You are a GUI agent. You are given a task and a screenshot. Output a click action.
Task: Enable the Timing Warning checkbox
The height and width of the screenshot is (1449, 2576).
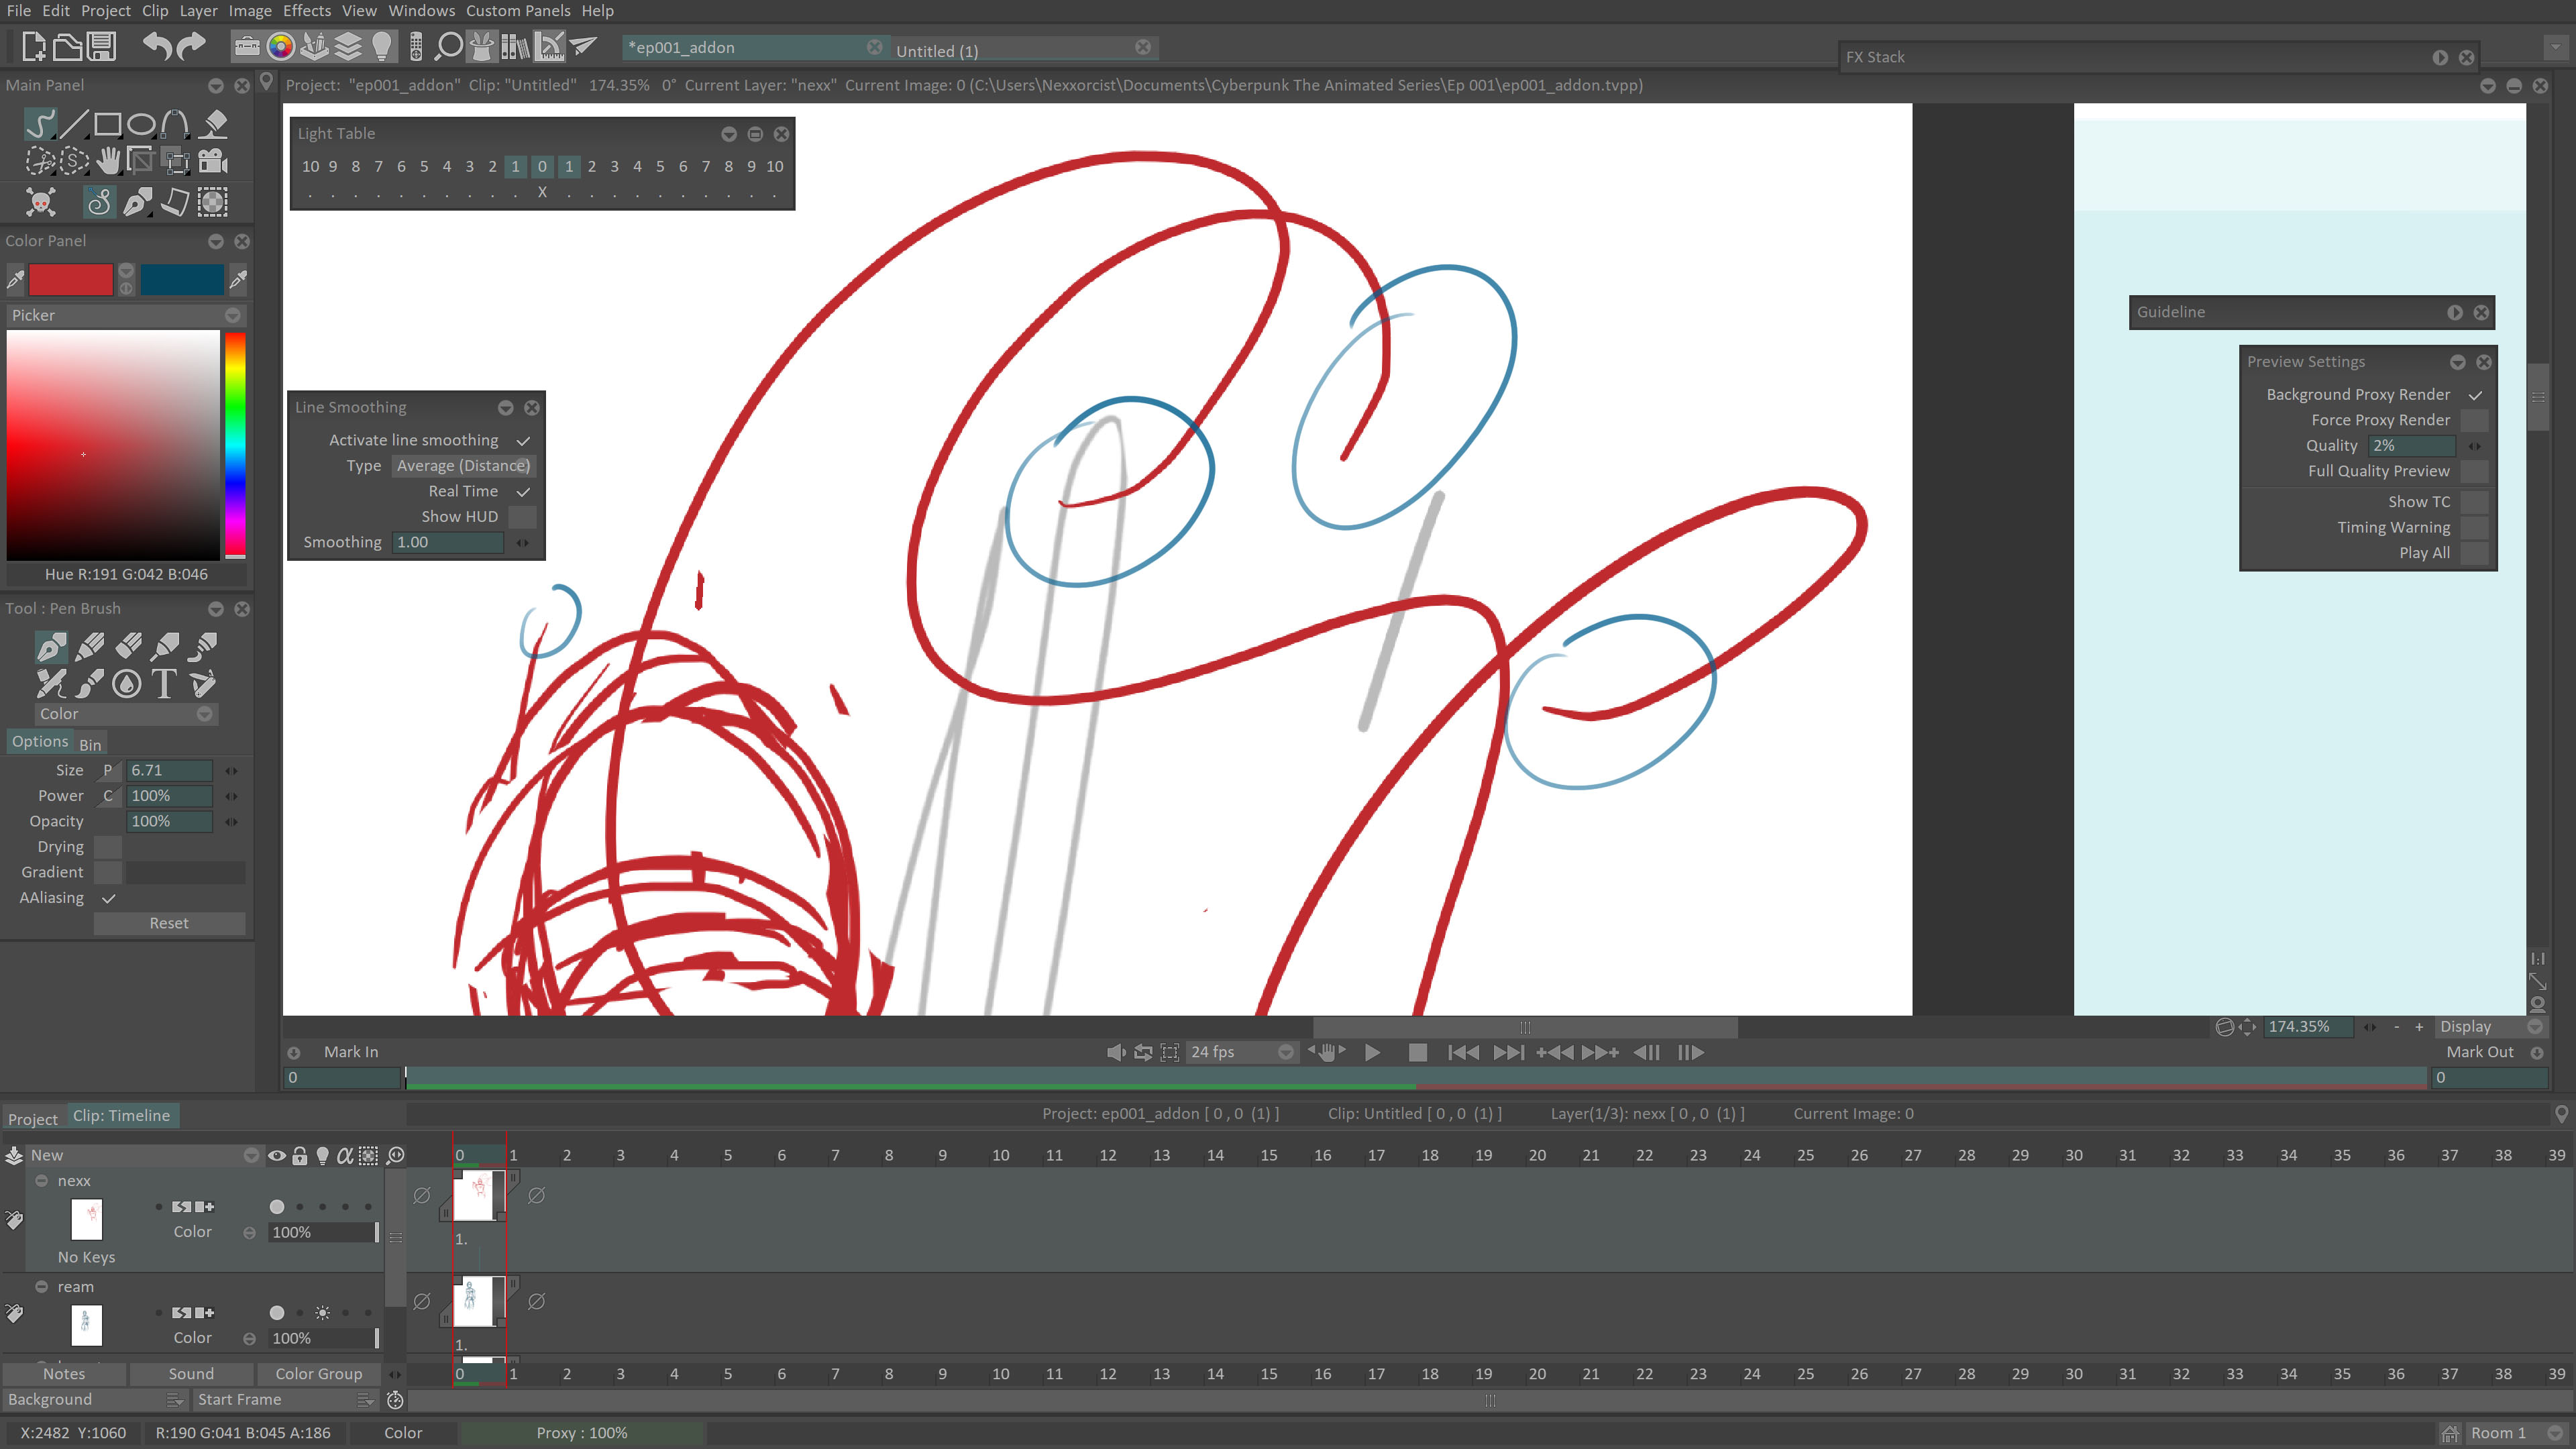2474,527
